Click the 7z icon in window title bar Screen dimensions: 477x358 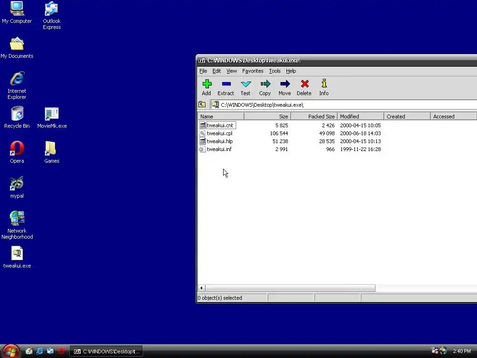pyautogui.click(x=202, y=61)
